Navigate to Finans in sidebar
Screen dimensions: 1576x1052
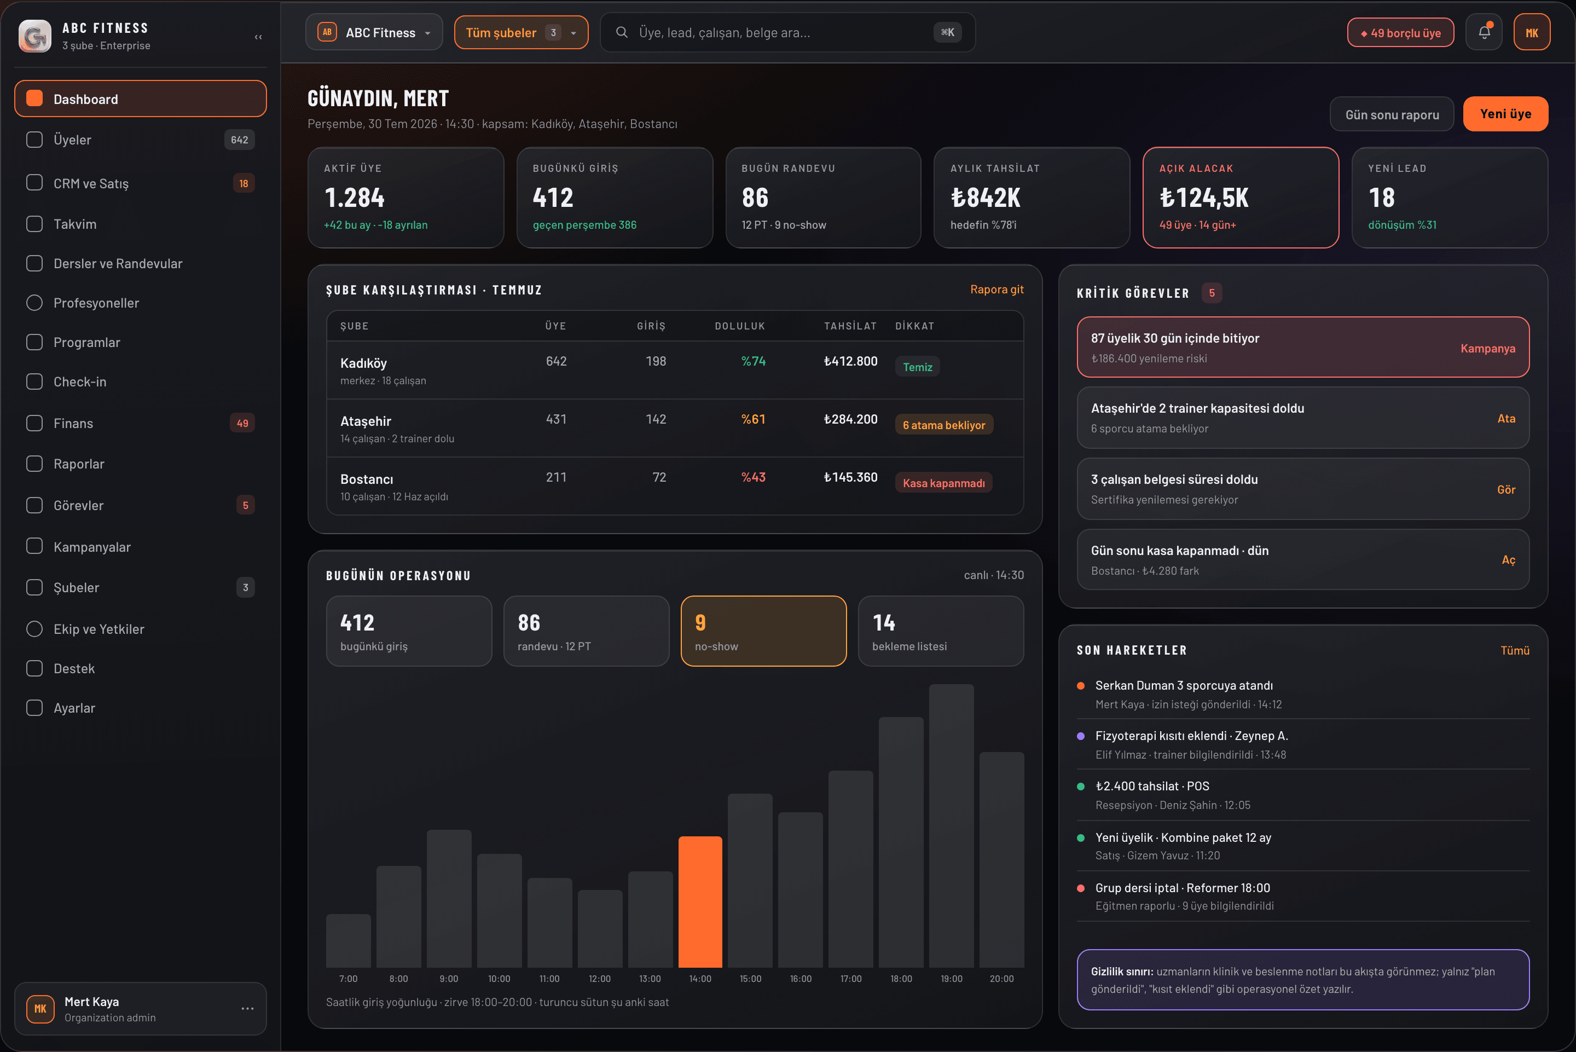(x=140, y=423)
